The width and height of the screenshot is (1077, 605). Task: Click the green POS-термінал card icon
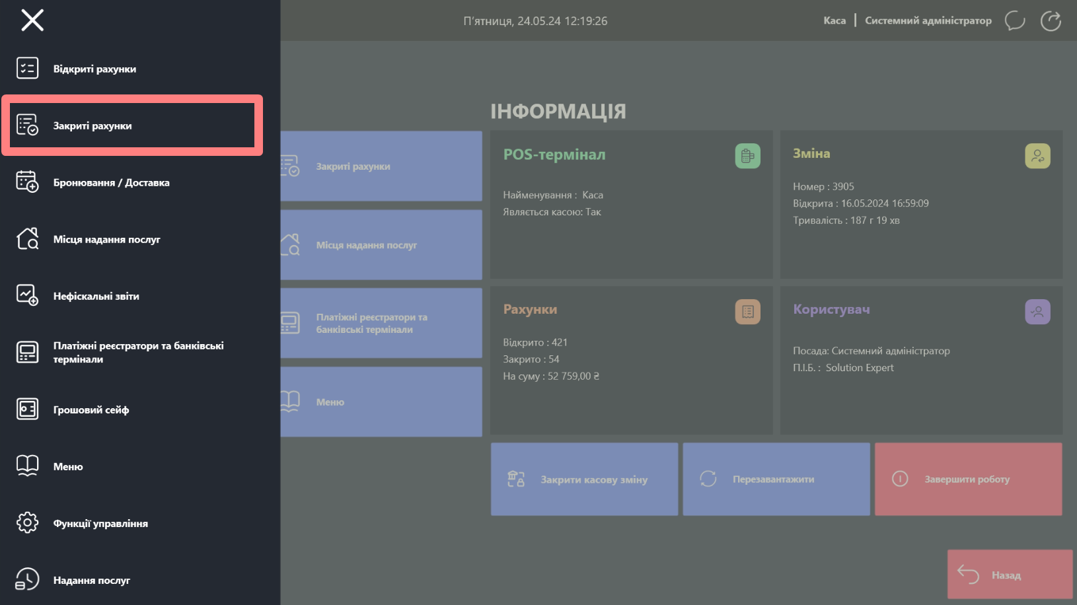(747, 156)
